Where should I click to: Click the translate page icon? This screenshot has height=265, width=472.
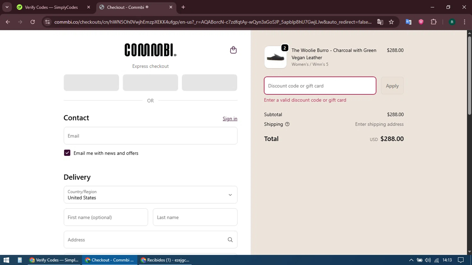point(380,22)
